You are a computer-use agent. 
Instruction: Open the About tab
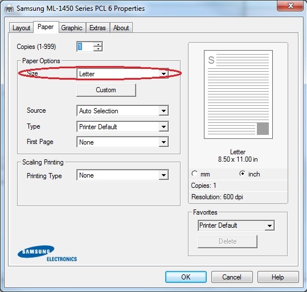121,28
